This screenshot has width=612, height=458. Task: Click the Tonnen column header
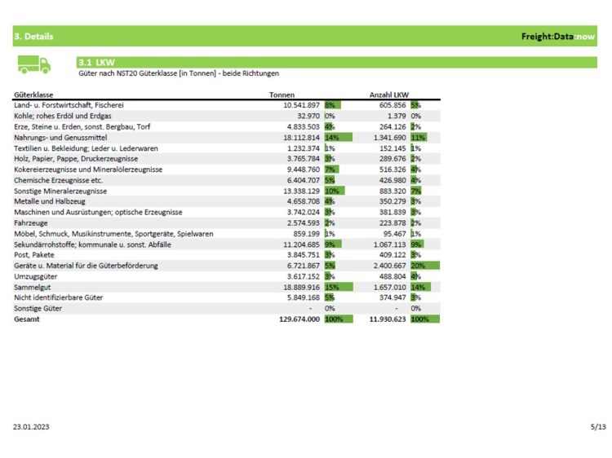282,95
